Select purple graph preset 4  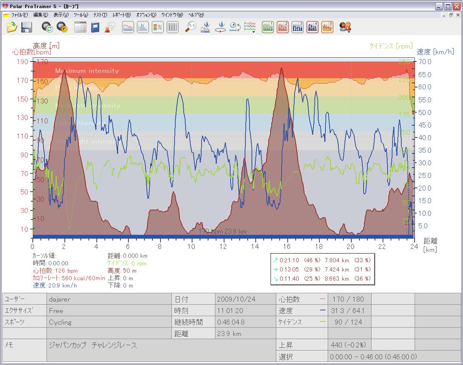click(x=312, y=27)
